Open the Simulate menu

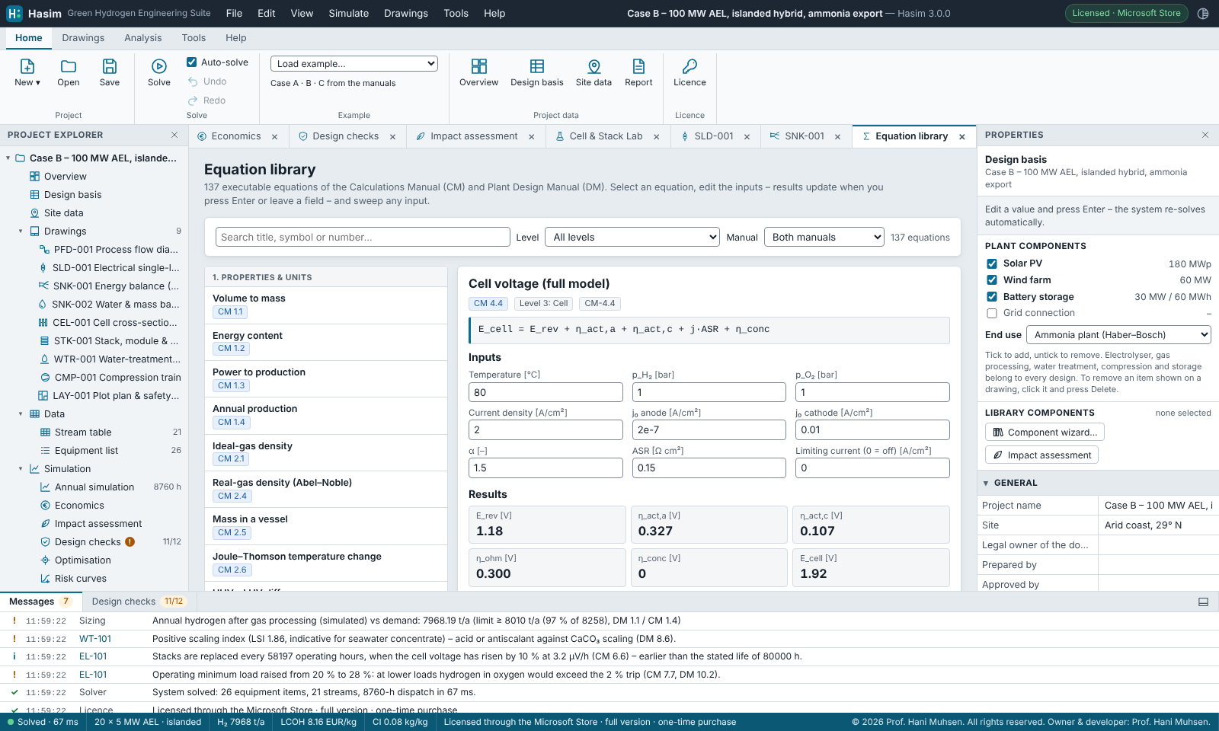click(x=349, y=13)
